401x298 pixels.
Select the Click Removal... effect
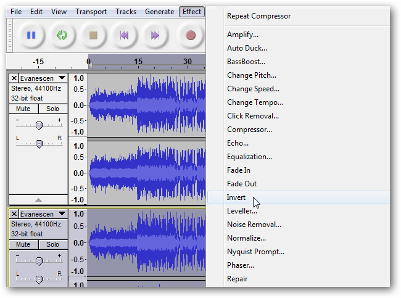point(299,116)
